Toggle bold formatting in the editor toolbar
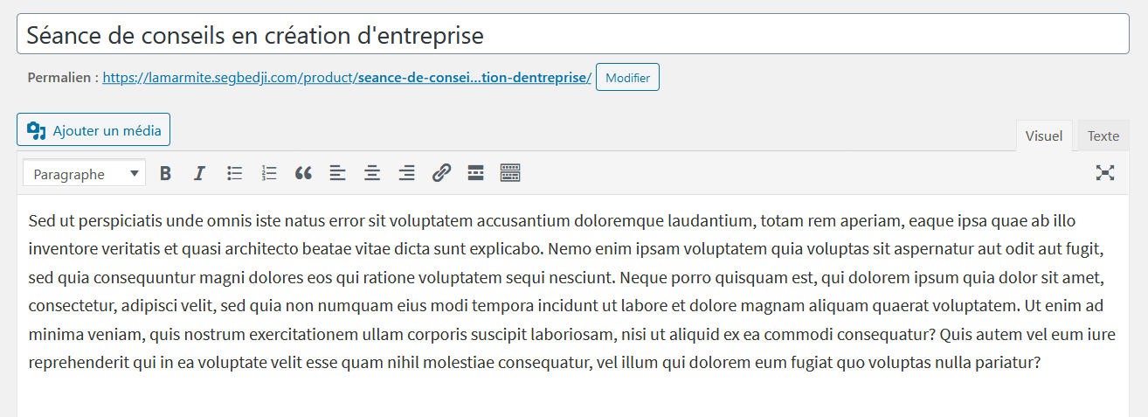Image resolution: width=1148 pixels, height=417 pixels. [x=165, y=173]
